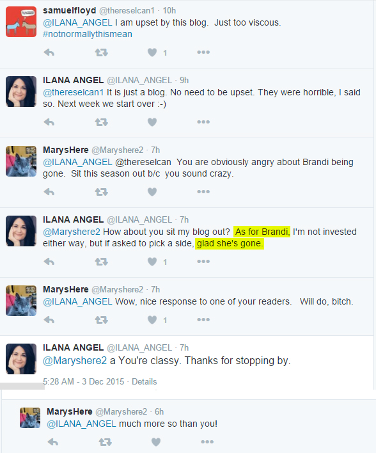Like samuelfloyd's tweet with one like
Image resolution: width=376 pixels, height=453 pixels.
[x=152, y=52]
